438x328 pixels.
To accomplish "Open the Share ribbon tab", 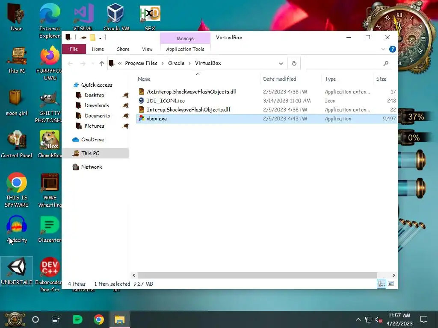I will (123, 49).
